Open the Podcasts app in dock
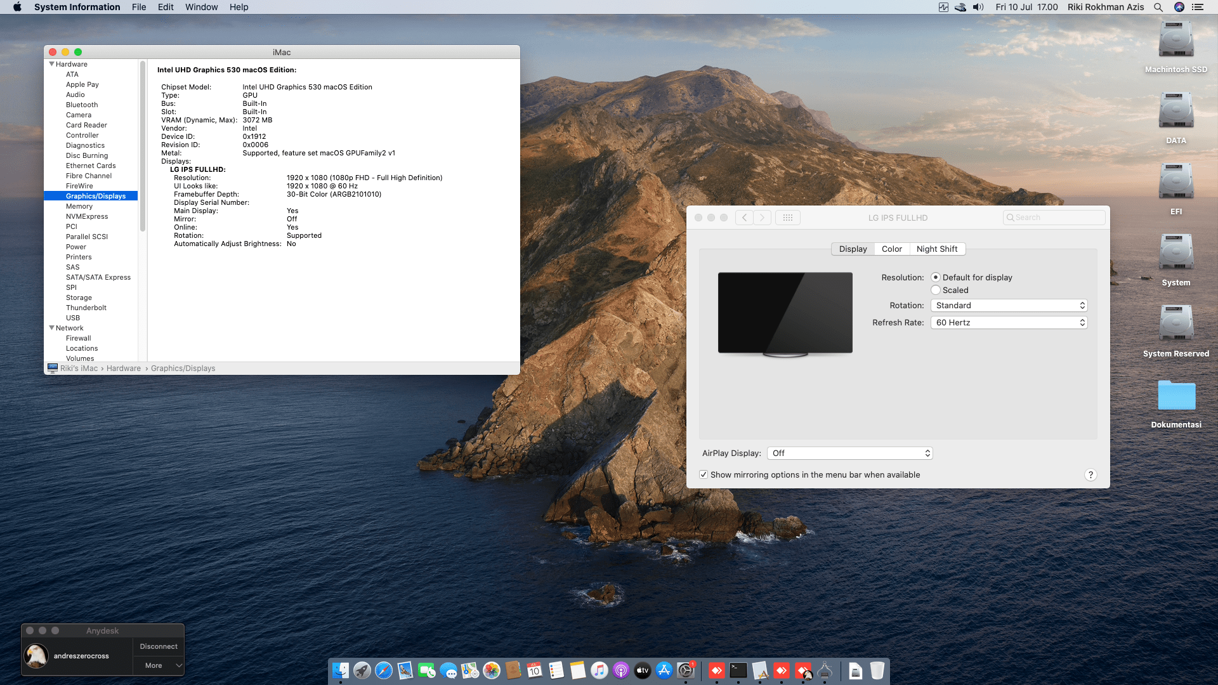The width and height of the screenshot is (1218, 685). point(621,670)
